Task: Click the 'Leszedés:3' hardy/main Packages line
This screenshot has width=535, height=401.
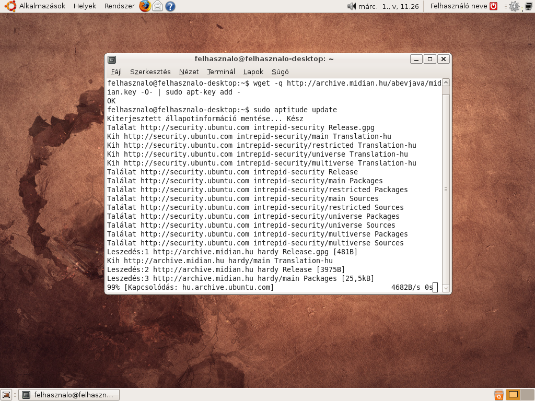Action: tap(240, 278)
